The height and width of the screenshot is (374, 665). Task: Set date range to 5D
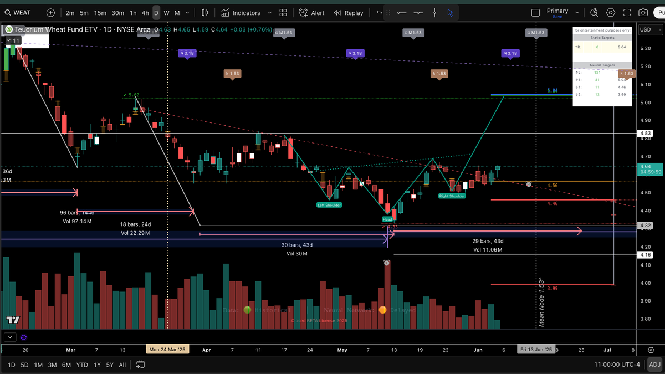25,365
